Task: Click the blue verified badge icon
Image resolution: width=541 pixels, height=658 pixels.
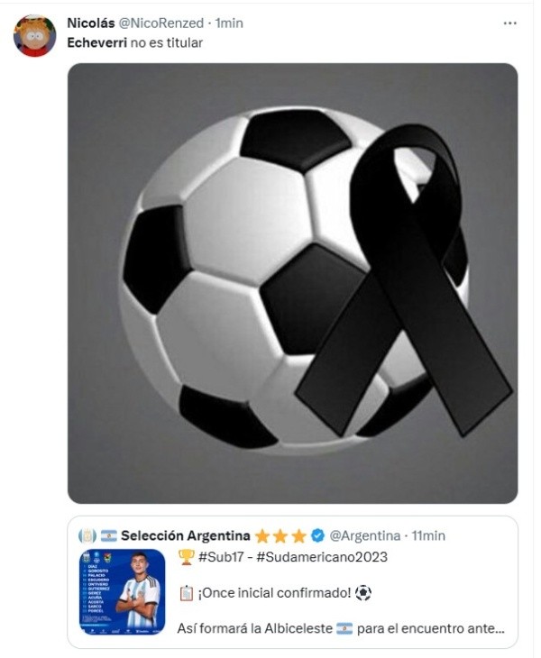Action: pos(317,535)
